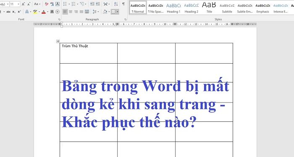Viewport: 294px width, 157px height.
Task: Apply Distributed alignment
Action: pos(87,12)
